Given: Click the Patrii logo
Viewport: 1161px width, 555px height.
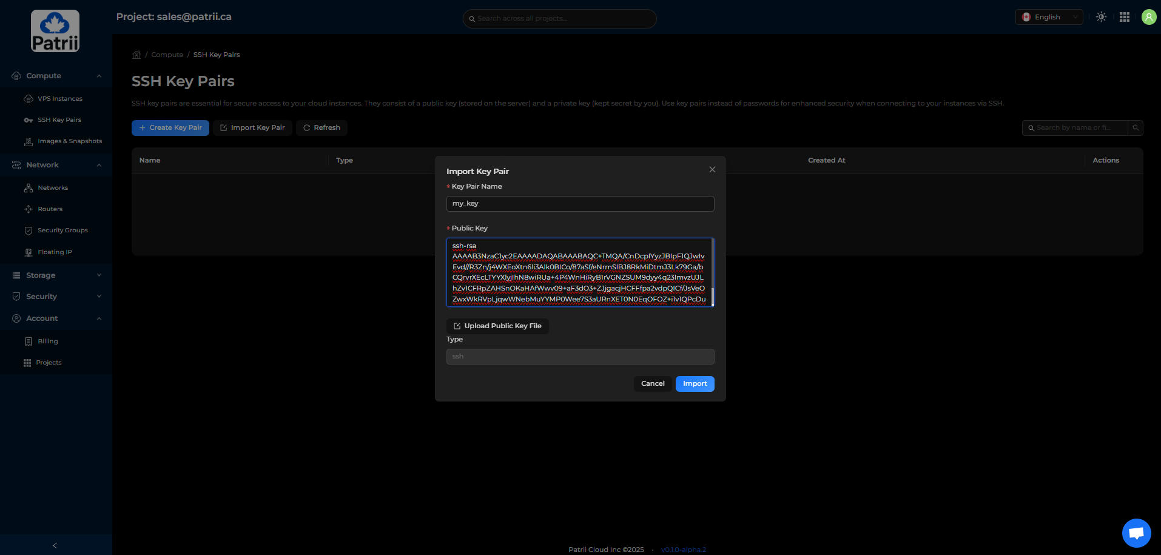Looking at the screenshot, I should click(x=55, y=31).
